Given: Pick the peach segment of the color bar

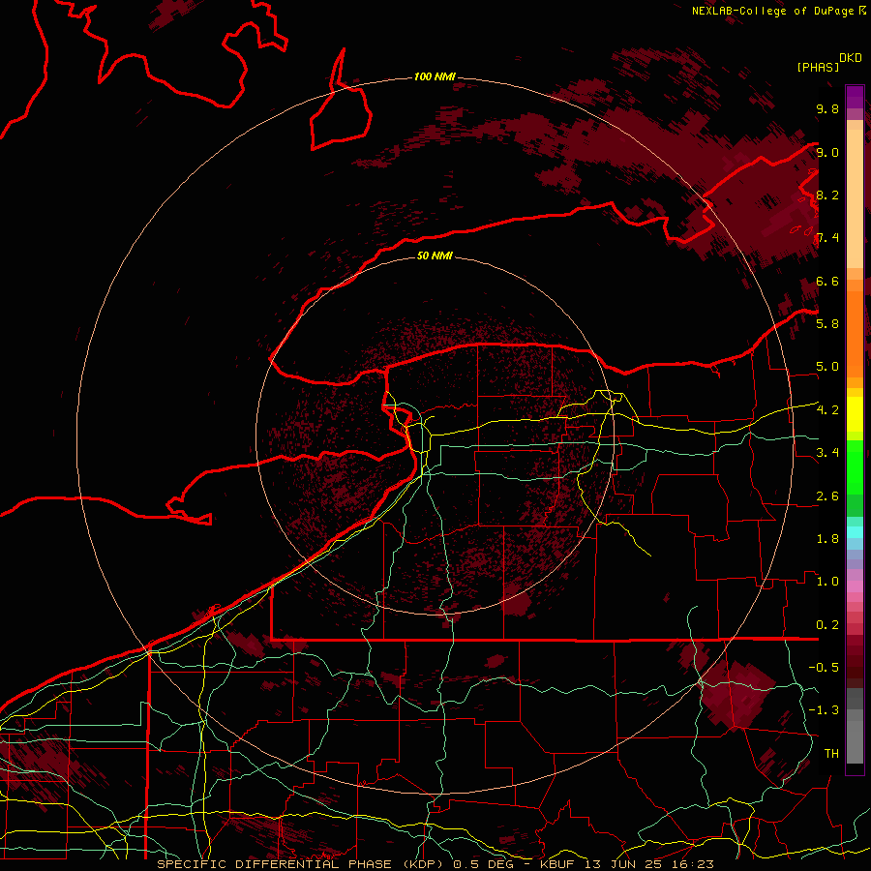Looking at the screenshot, I should click(855, 198).
